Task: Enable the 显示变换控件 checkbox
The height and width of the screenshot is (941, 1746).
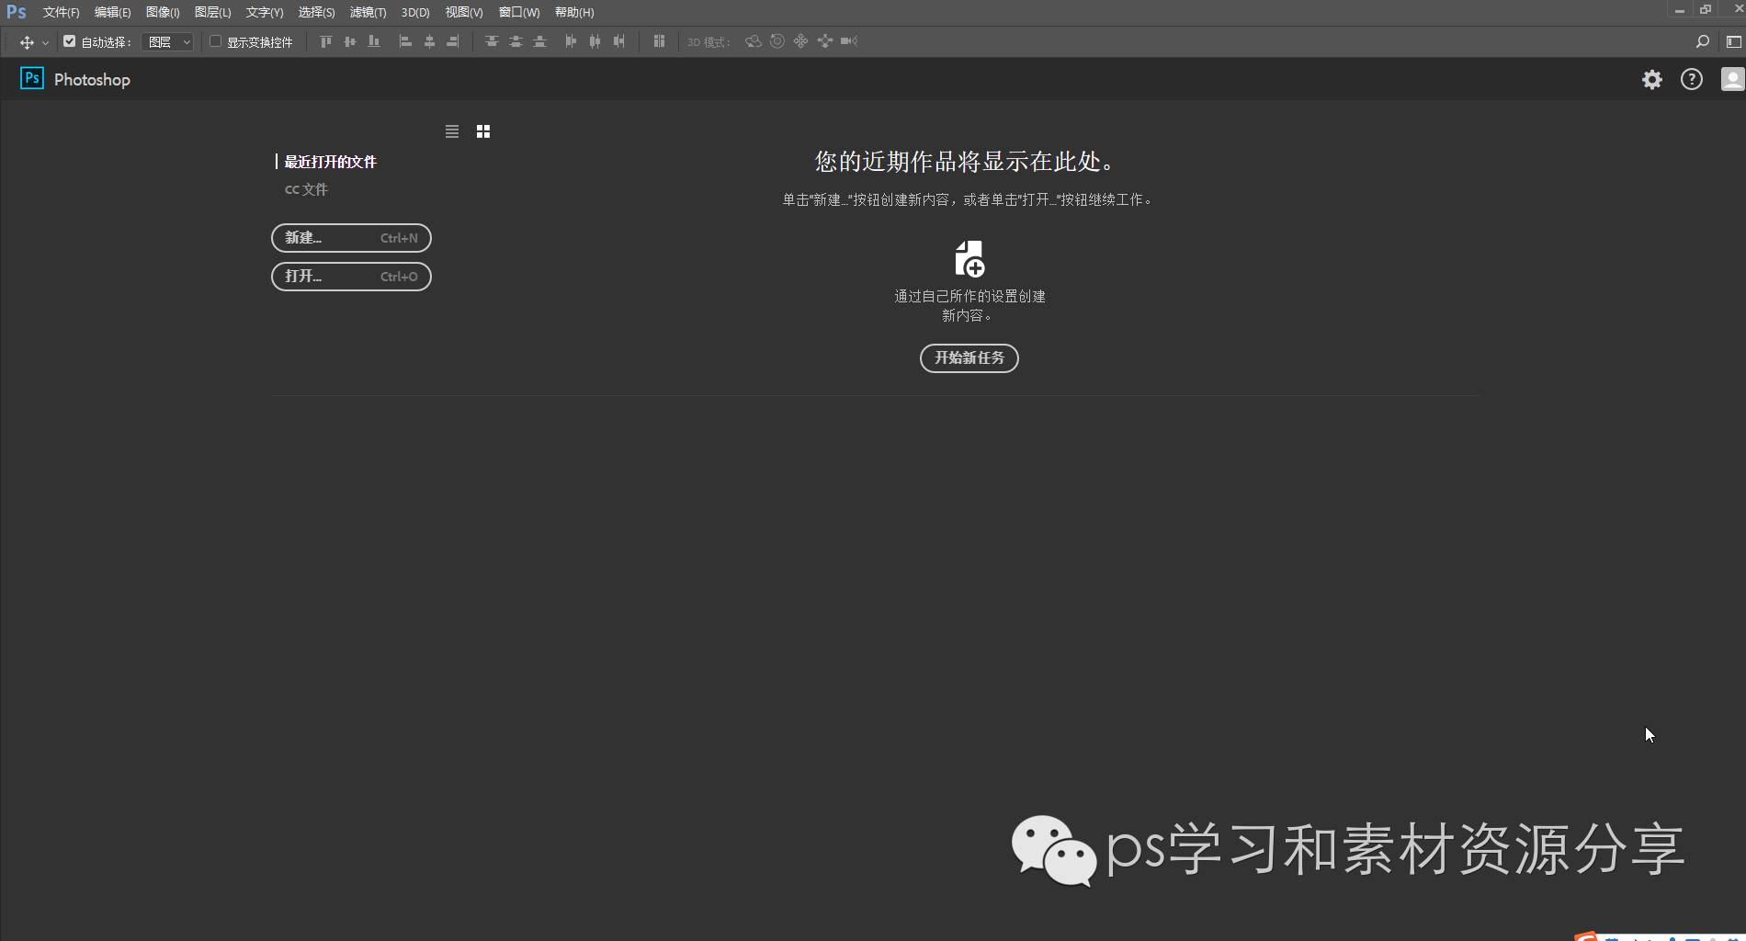Action: pyautogui.click(x=214, y=41)
